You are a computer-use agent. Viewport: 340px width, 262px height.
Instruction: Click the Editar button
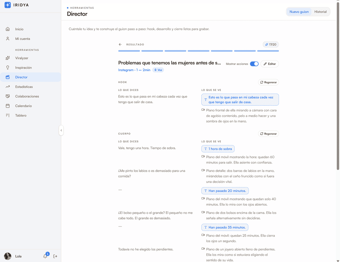[270, 64]
